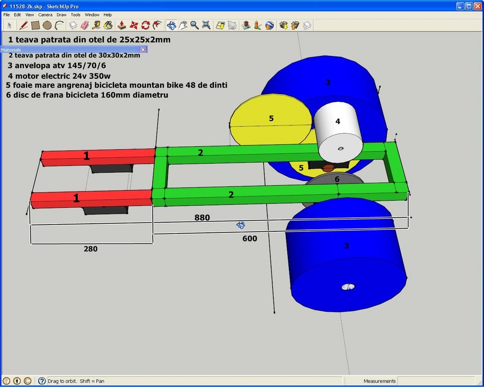
Task: Select the Eraser tool
Action: [85, 25]
